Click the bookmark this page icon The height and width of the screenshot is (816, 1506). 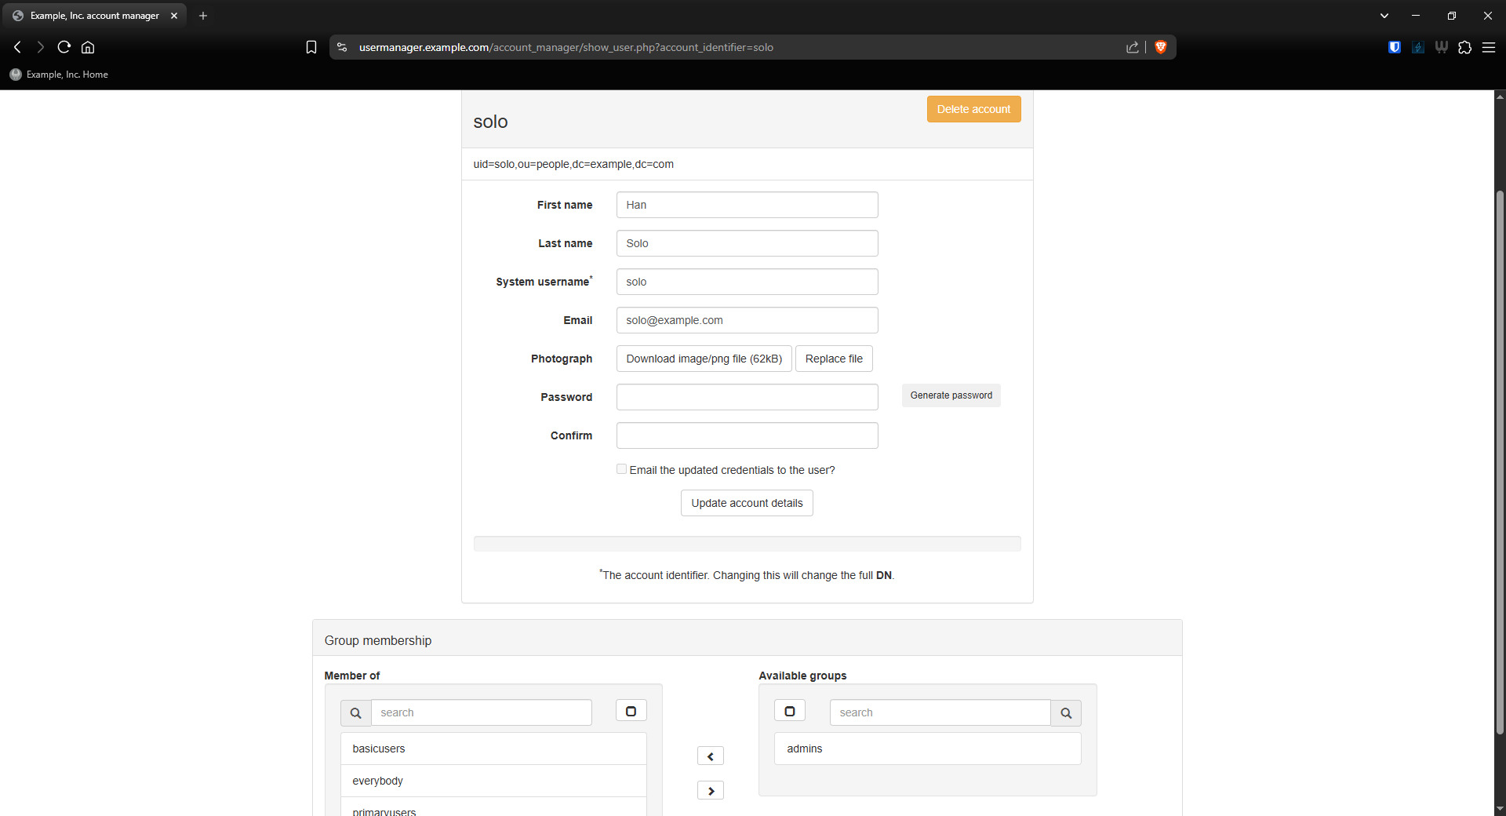tap(311, 47)
